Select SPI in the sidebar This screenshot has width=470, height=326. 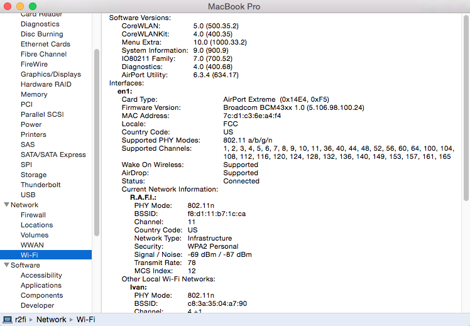click(26, 165)
